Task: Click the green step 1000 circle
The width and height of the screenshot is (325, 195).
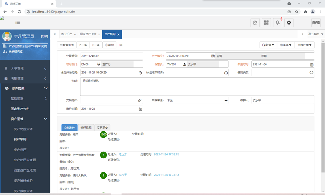Action: point(103,135)
